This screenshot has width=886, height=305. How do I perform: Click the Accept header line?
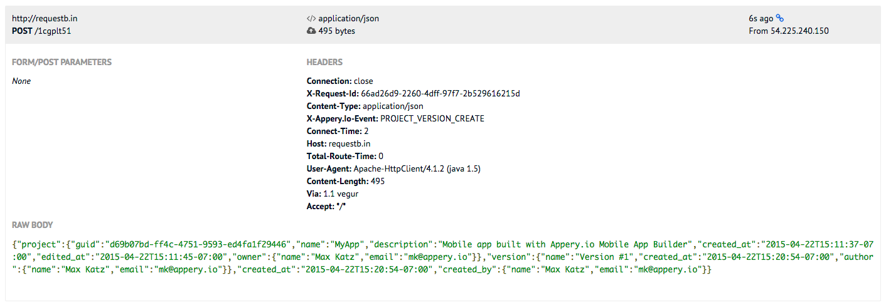click(326, 207)
